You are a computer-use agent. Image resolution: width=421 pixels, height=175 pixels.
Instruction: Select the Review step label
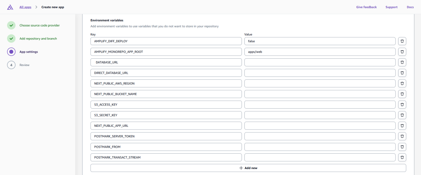pyautogui.click(x=25, y=65)
